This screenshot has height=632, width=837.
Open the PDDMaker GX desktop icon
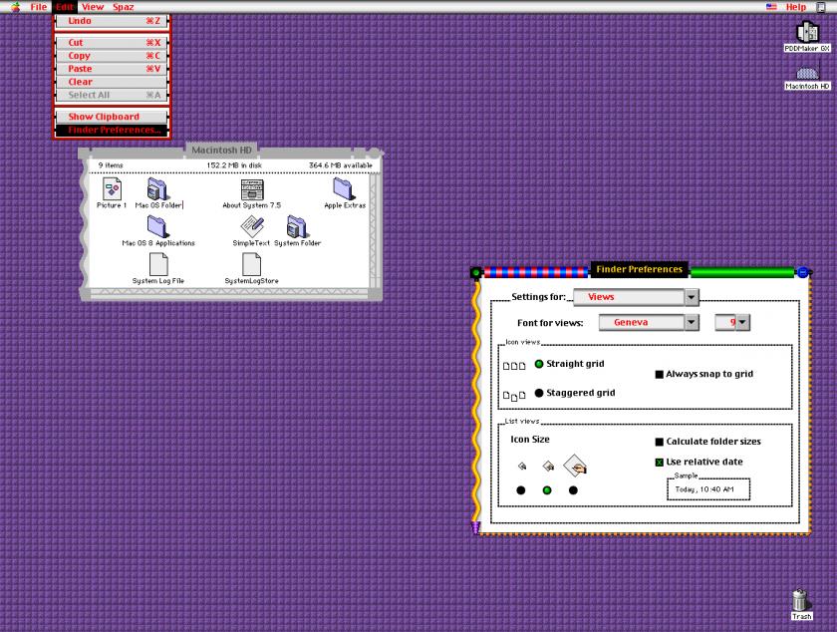(806, 32)
